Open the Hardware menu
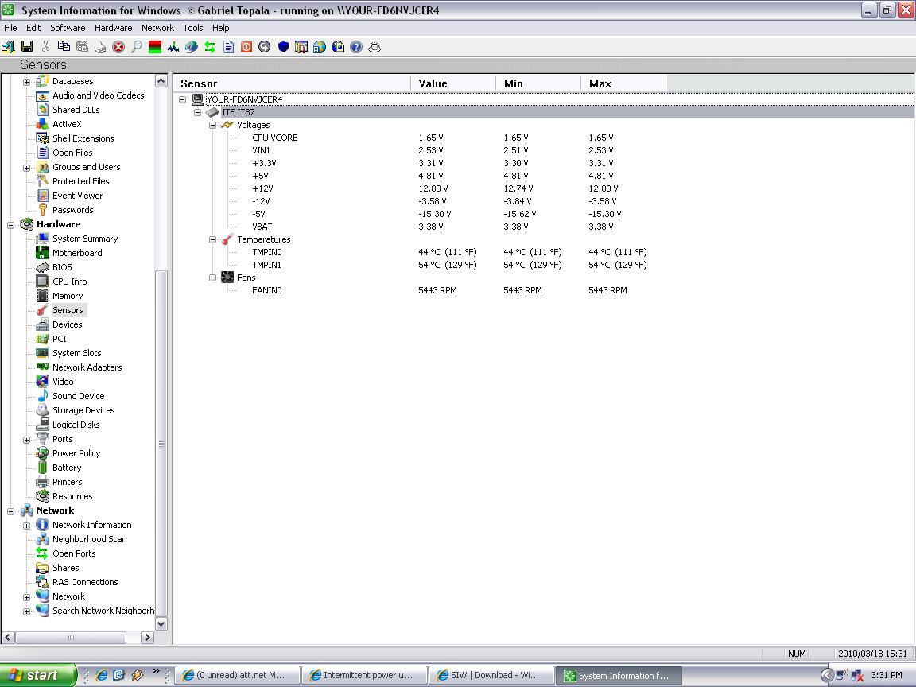The height and width of the screenshot is (687, 916). [x=114, y=28]
